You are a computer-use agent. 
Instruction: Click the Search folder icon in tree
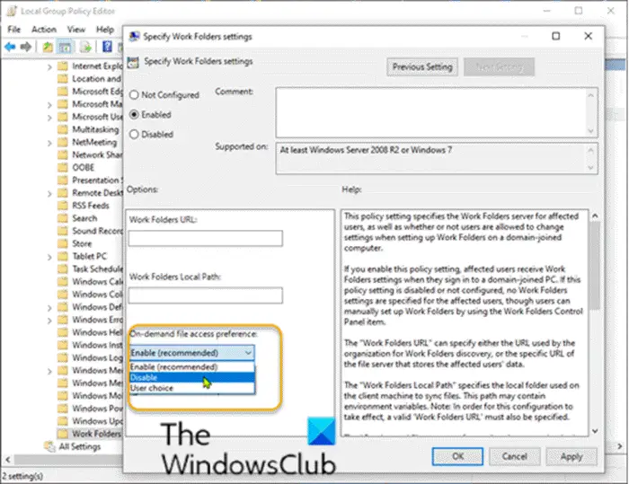(x=63, y=218)
